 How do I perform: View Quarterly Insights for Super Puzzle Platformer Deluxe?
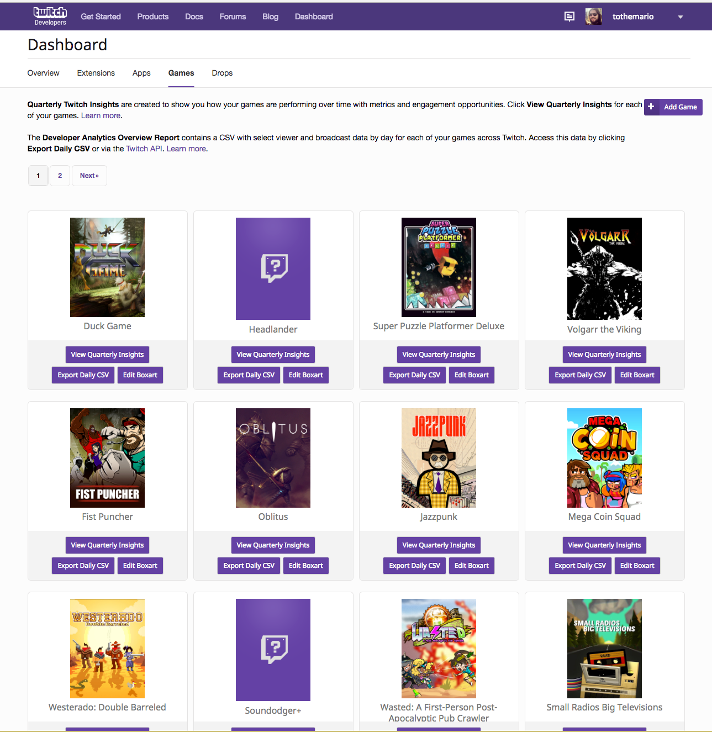[439, 355]
